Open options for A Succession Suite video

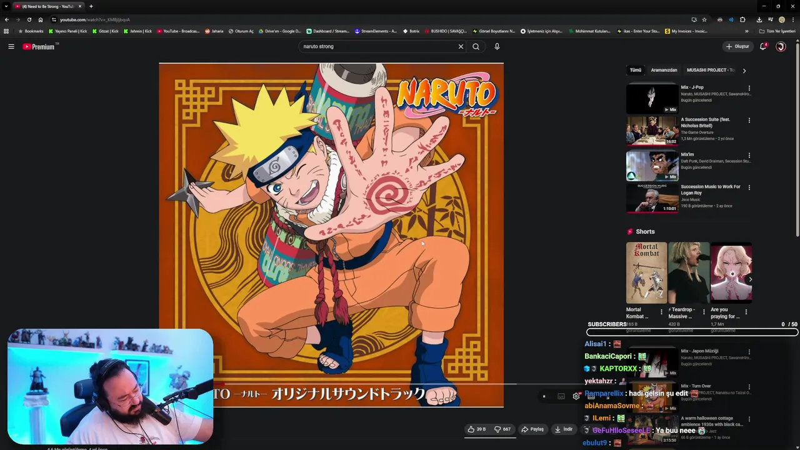click(749, 120)
